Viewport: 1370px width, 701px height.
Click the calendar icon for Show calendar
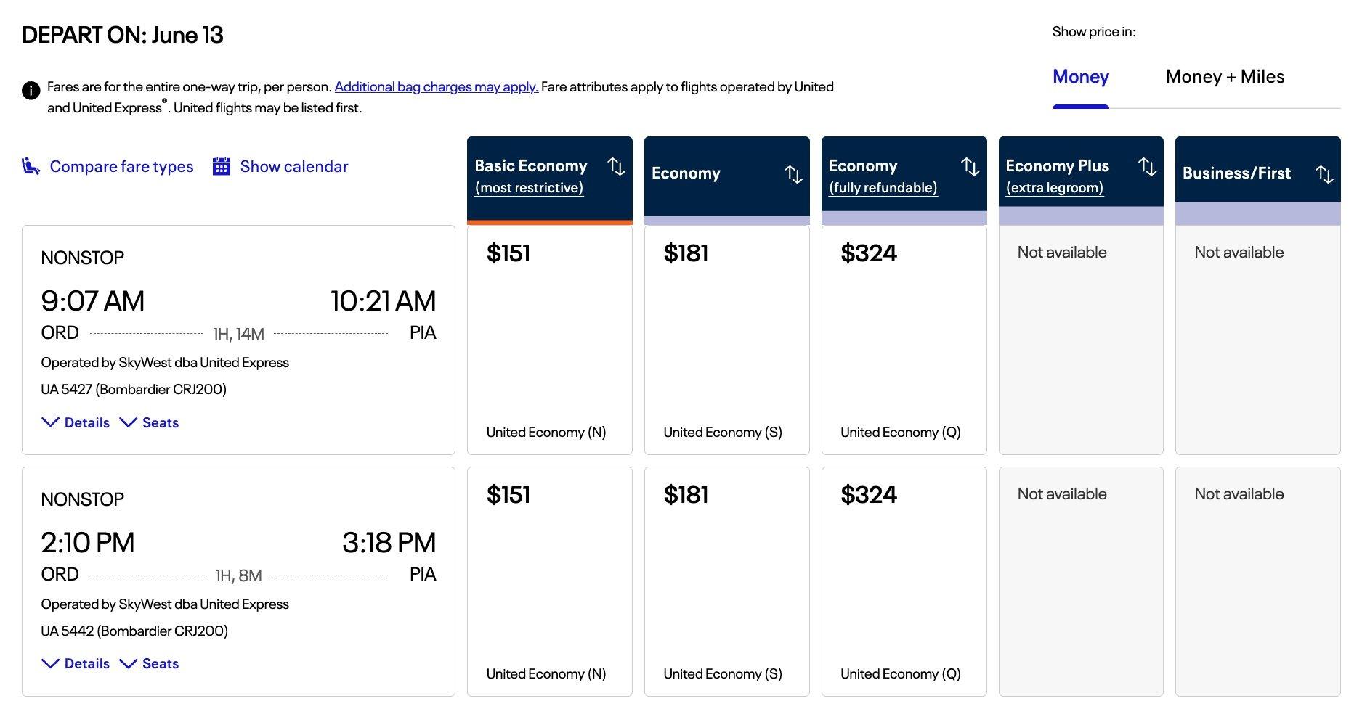click(222, 166)
